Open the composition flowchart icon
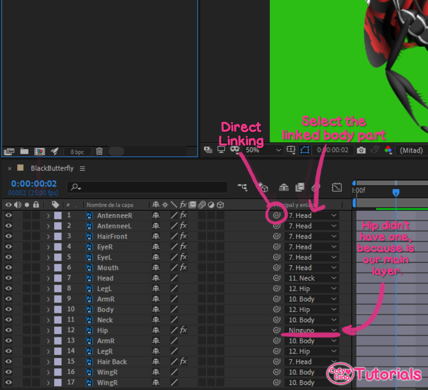 point(242,187)
